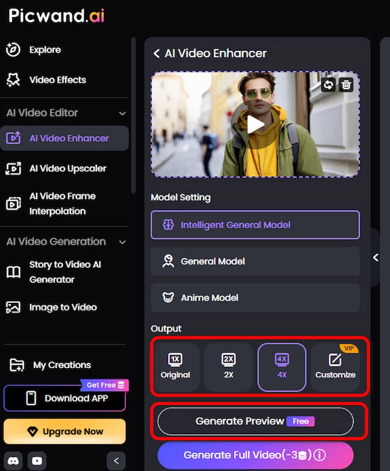Image resolution: width=390 pixels, height=471 pixels.
Task: Select the 2X output option
Action: click(229, 367)
